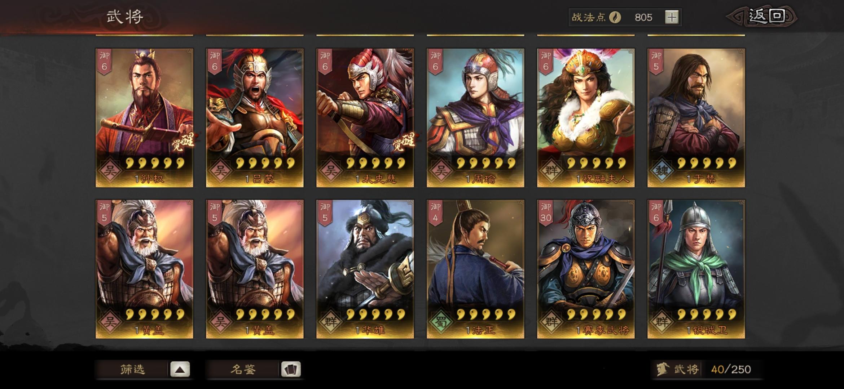This screenshot has width=844, height=389.
Task: Choose the 锐城卫 spearman card
Action: coord(696,269)
